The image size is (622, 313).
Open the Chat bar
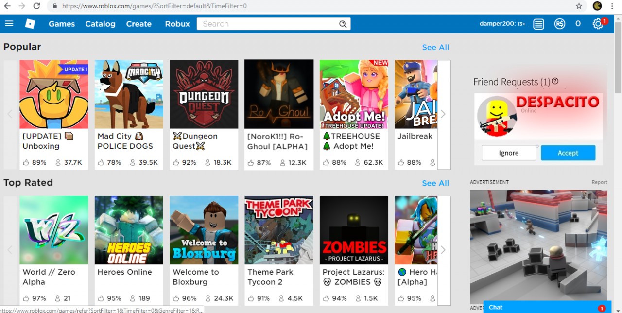click(547, 307)
